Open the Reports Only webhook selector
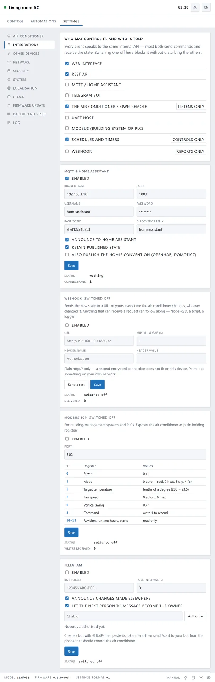215x682 pixels. (191, 151)
